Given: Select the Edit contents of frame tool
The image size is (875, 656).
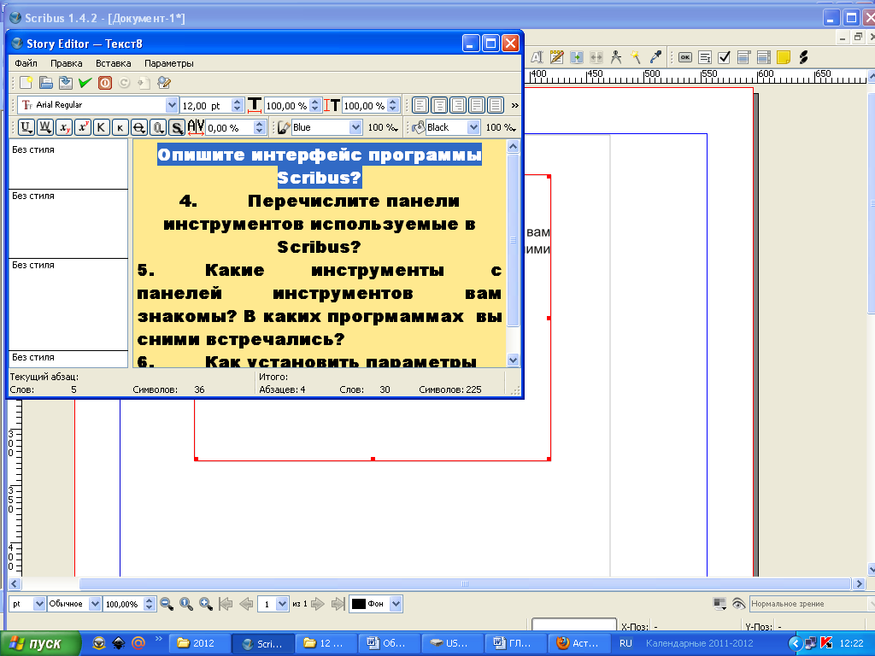Looking at the screenshot, I should (x=537, y=57).
